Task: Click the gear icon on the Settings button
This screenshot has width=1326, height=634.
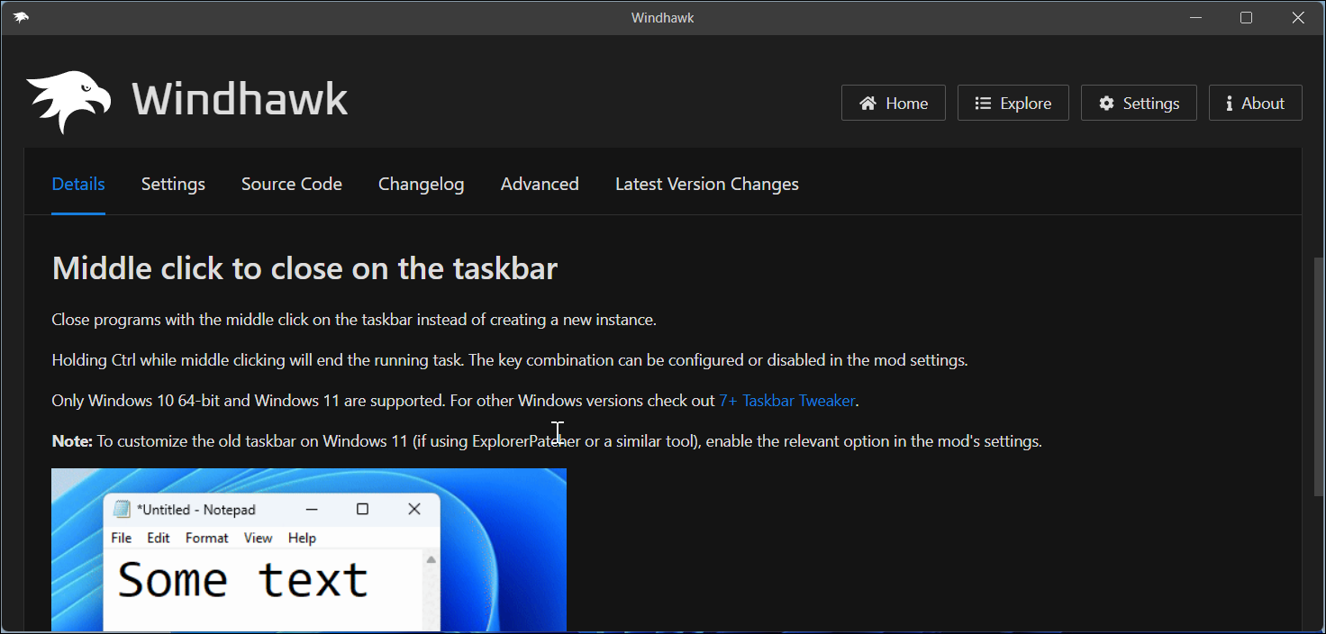Action: pyautogui.click(x=1107, y=103)
